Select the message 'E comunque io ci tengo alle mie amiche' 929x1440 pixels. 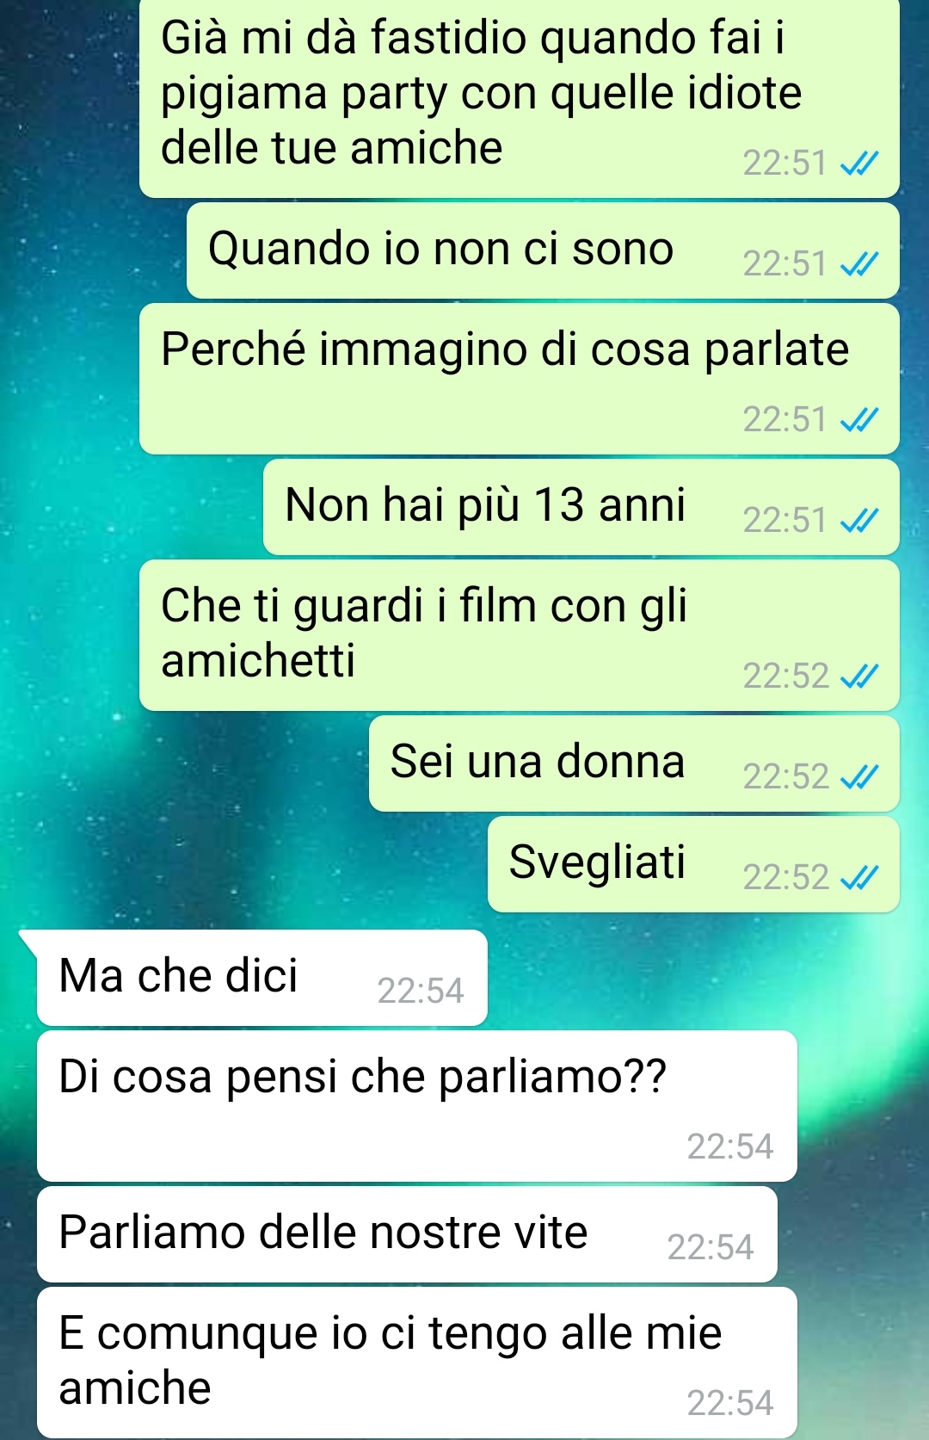(x=417, y=1363)
